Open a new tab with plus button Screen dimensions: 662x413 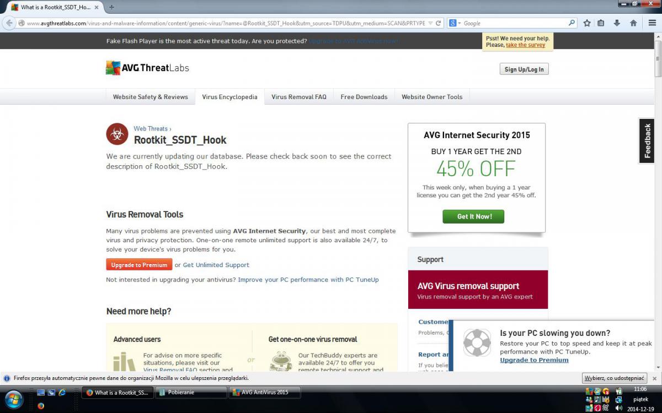(x=111, y=7)
